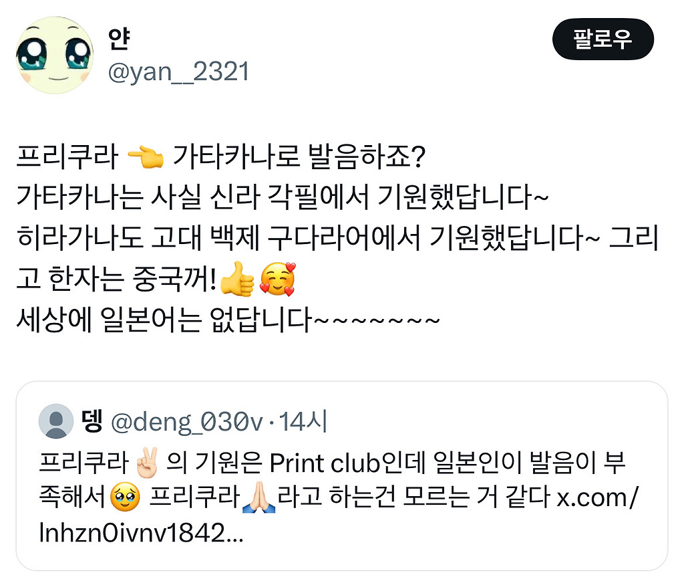
Task: Click the first line 가타카나로 발음하죠?
Action: (x=299, y=156)
